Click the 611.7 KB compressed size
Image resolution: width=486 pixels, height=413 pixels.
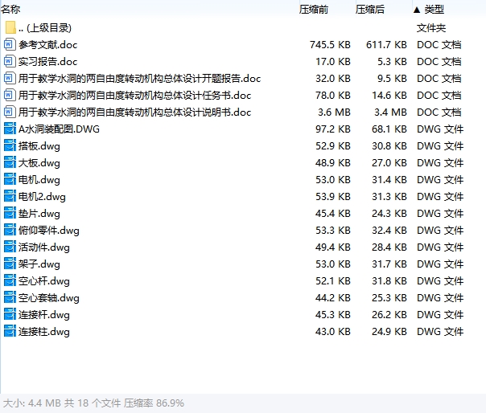coord(386,45)
